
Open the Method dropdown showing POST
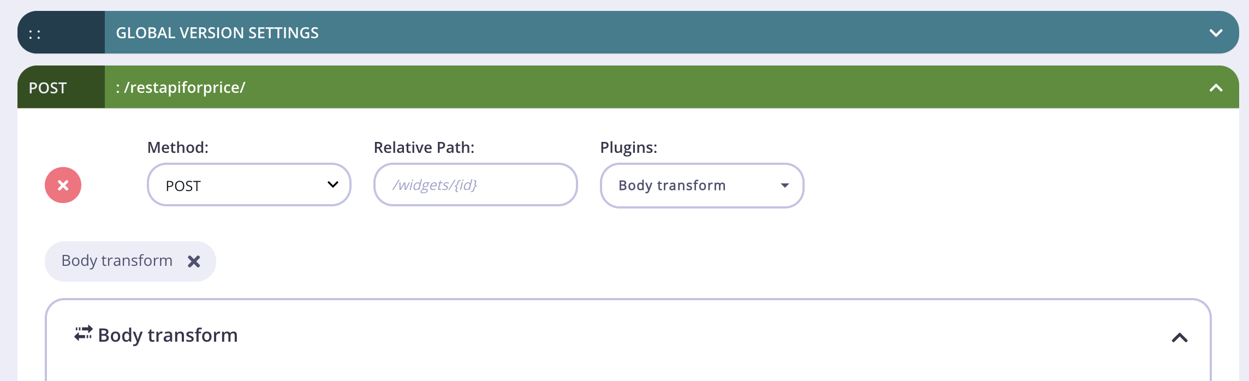coord(249,185)
